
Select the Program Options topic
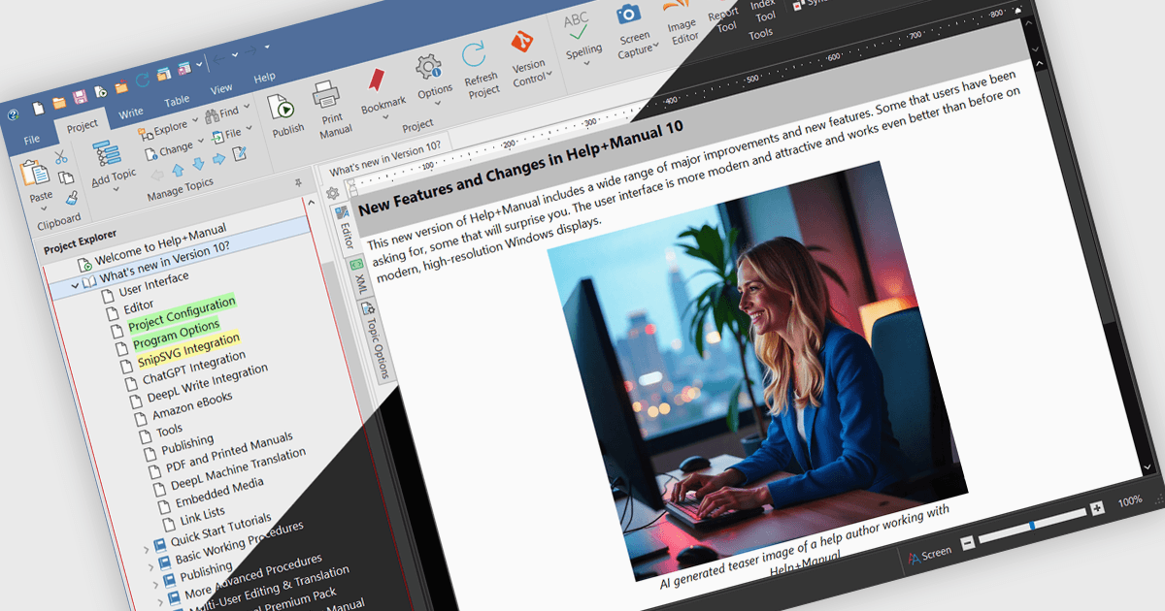click(x=177, y=337)
